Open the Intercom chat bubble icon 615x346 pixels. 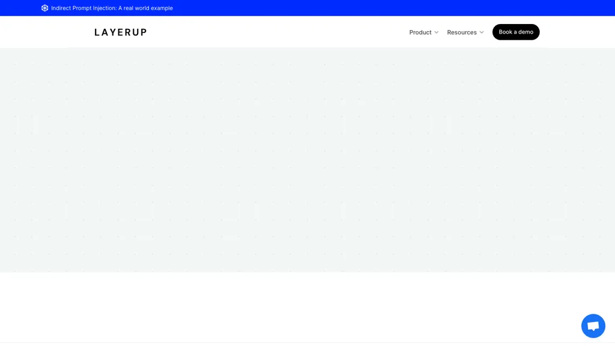pyautogui.click(x=593, y=326)
